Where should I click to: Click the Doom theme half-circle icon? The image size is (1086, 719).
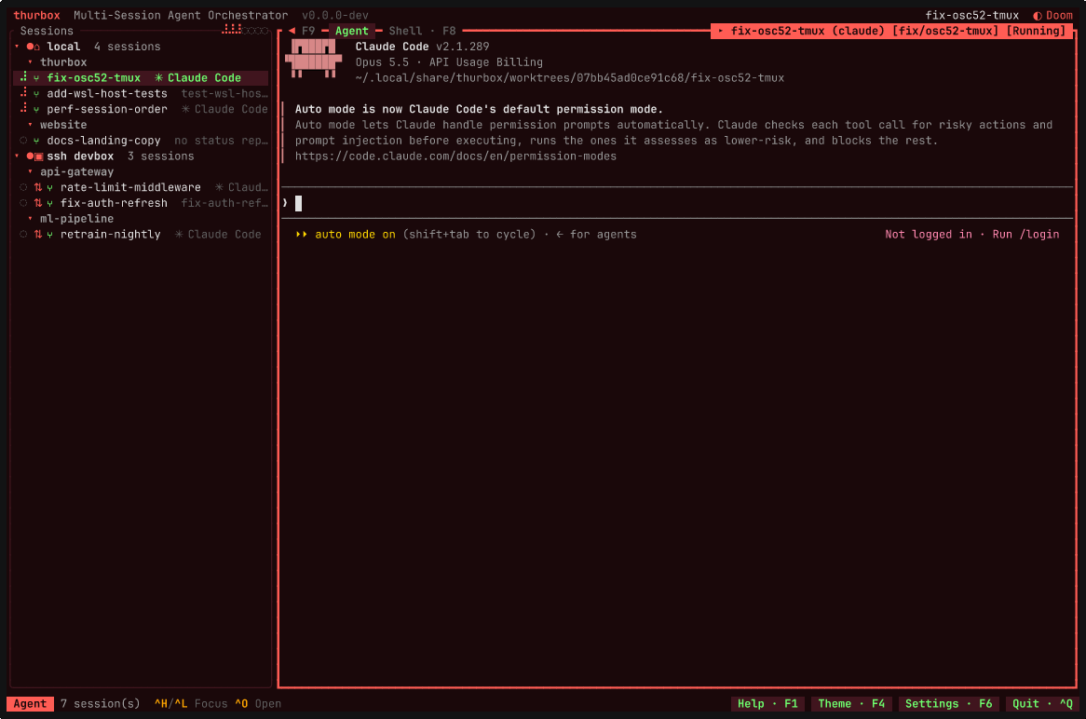pyautogui.click(x=1038, y=16)
